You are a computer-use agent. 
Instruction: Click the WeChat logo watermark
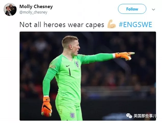tap(129, 116)
